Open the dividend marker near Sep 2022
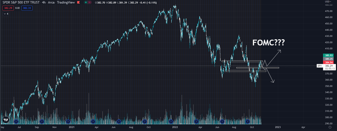Viewport: 337px width, 131px height. coord(247,121)
